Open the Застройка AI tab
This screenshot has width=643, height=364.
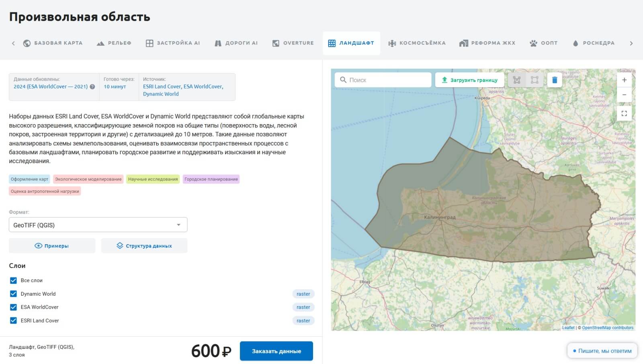(x=173, y=43)
